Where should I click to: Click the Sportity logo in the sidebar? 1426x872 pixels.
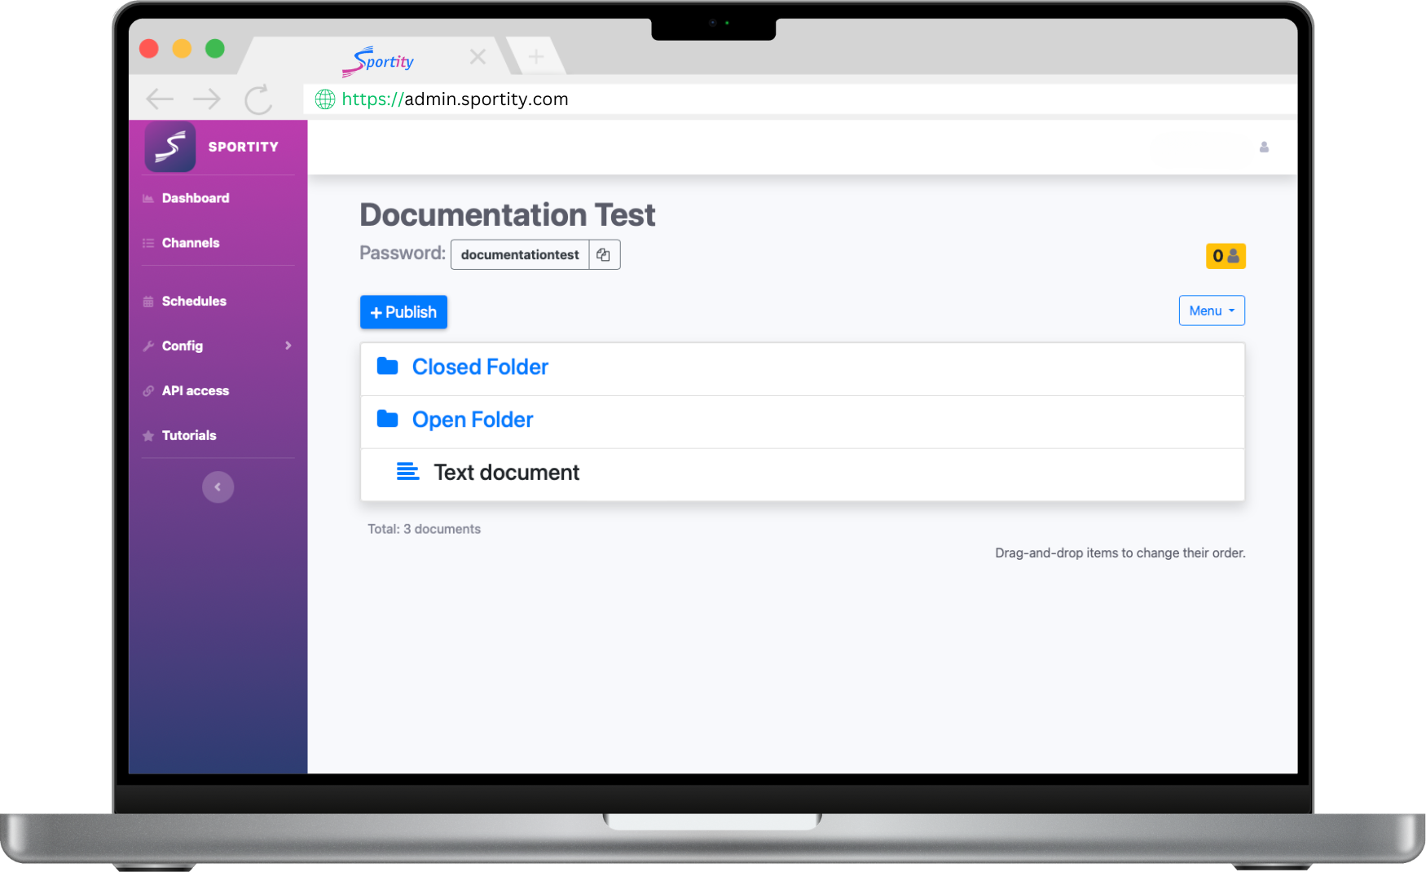click(x=169, y=147)
